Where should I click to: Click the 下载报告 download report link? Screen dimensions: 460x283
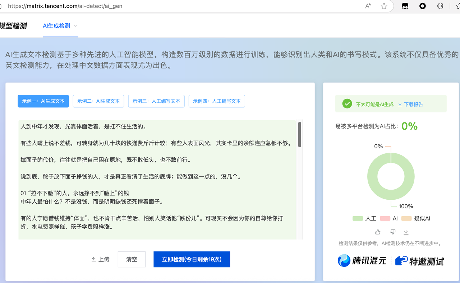[x=410, y=105]
